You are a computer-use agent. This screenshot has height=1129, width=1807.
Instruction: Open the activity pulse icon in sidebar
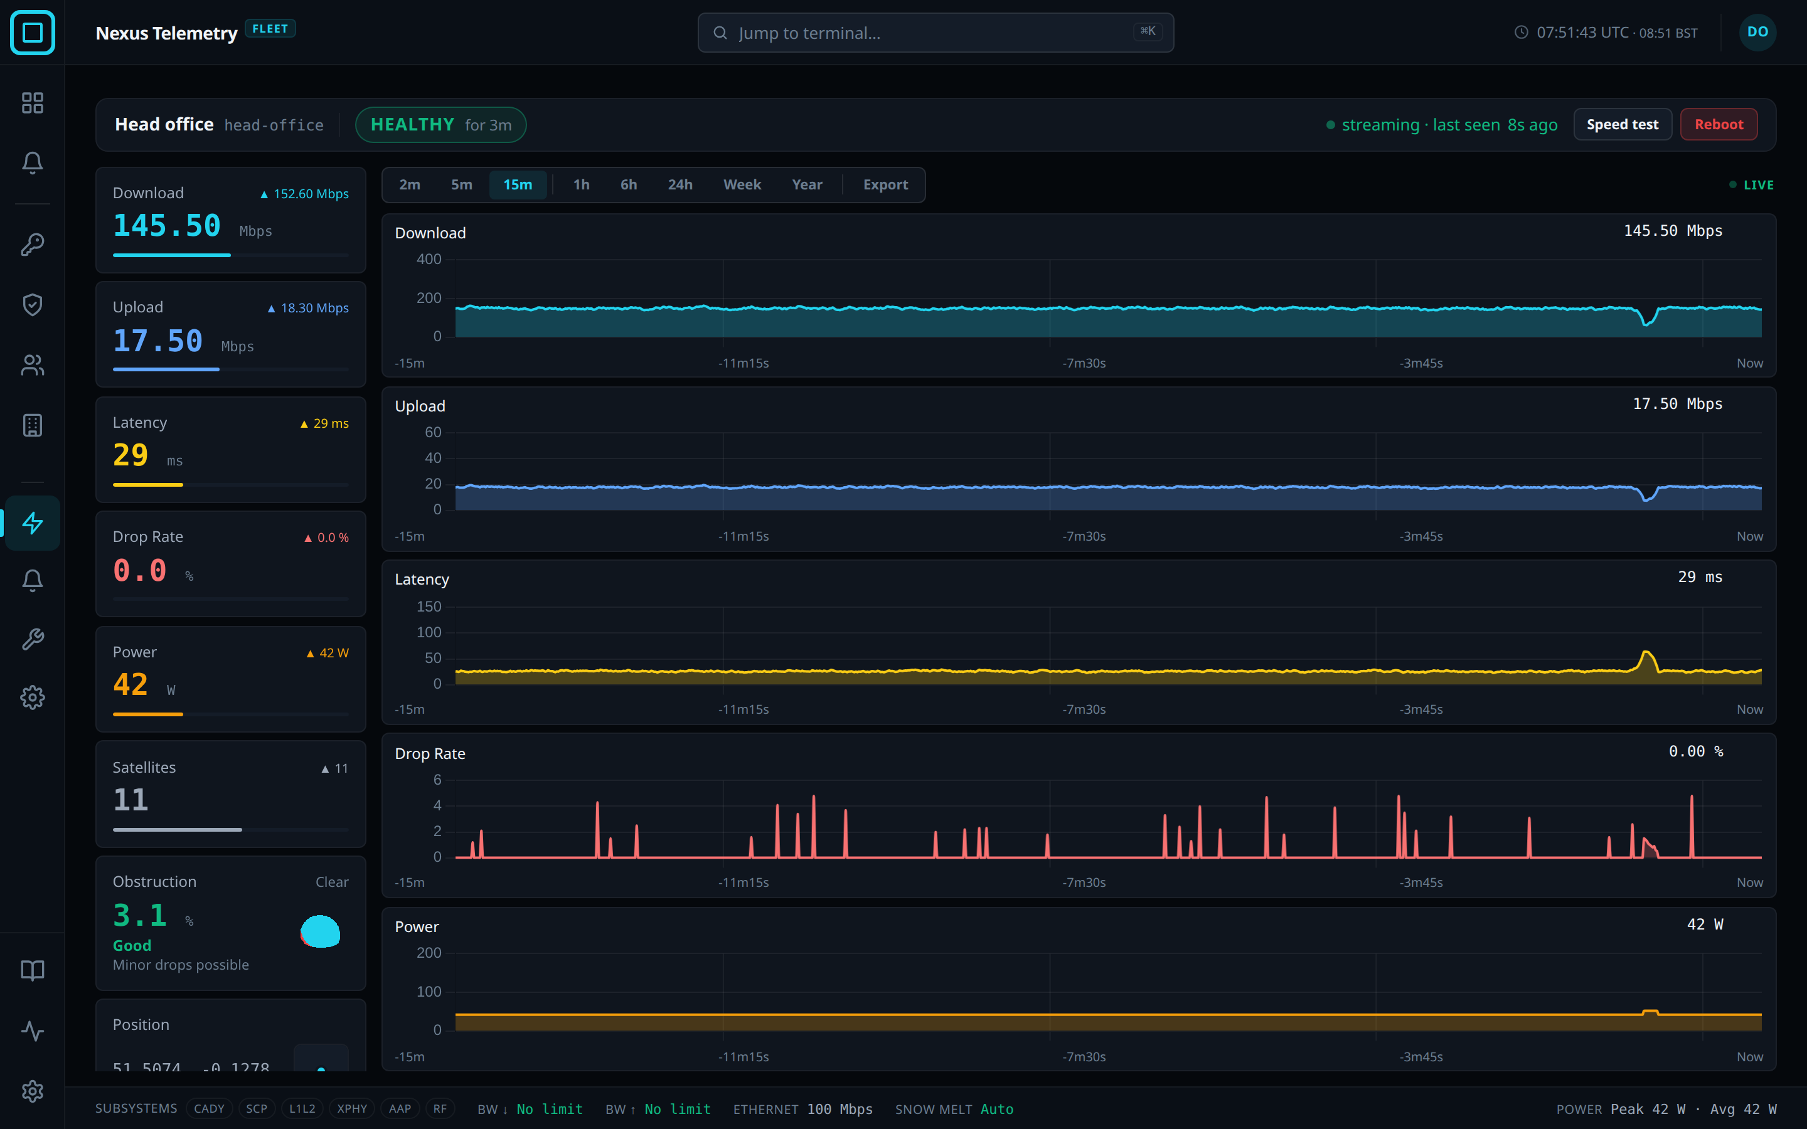pos(32,1031)
